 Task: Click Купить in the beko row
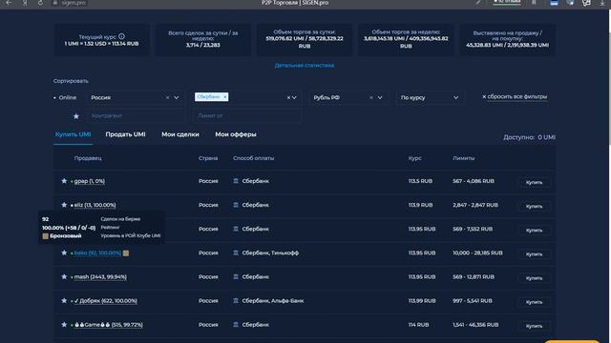535,254
